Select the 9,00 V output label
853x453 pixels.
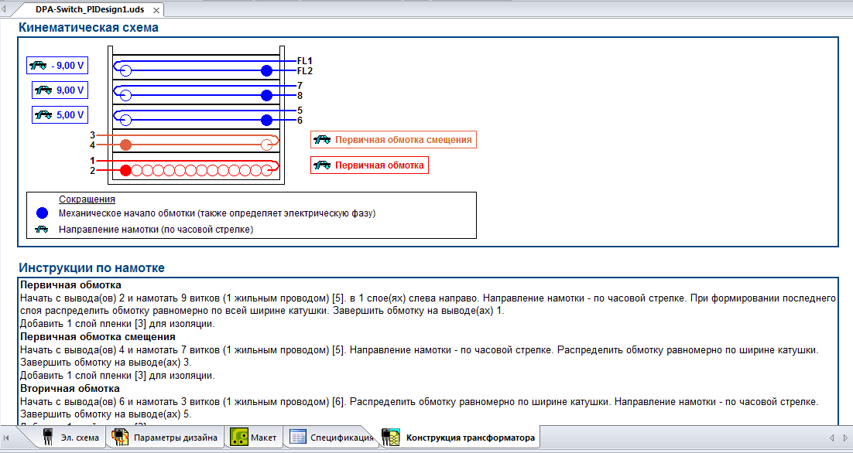(70, 90)
